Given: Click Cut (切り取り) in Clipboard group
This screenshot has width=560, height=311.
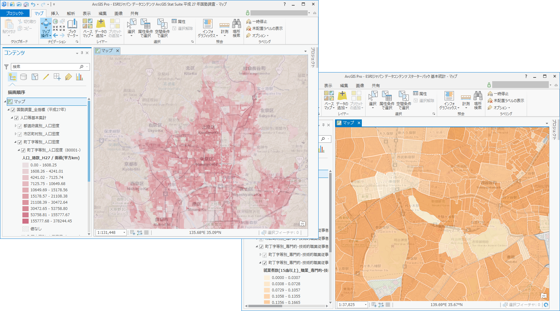Looking at the screenshot, I should (x=27, y=21).
